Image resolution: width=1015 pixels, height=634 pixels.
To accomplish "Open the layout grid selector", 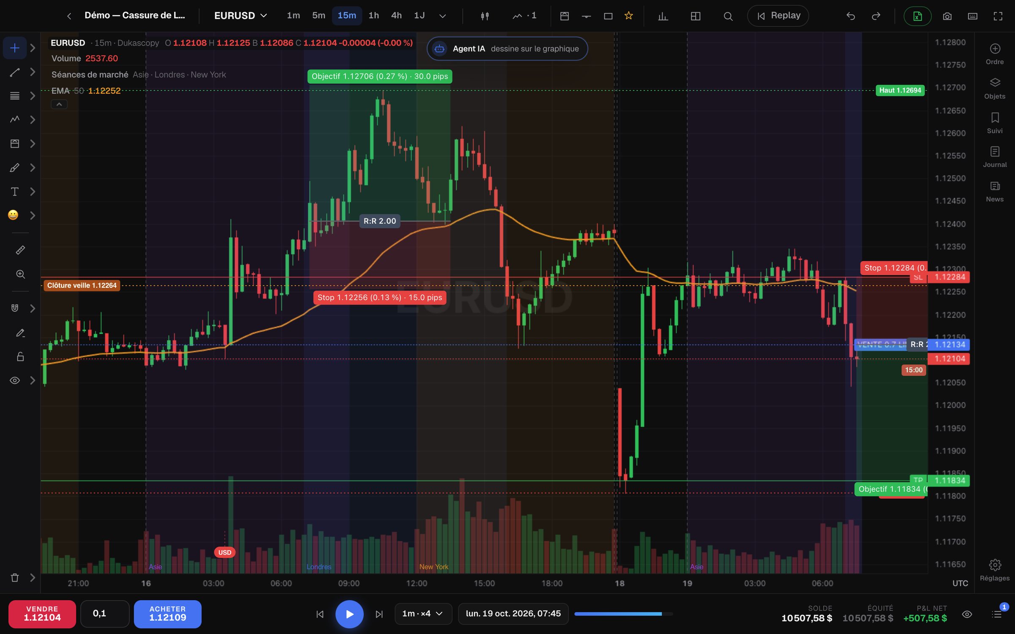I will 696,16.
